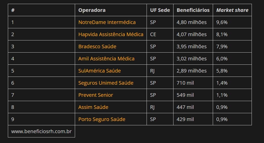Open the Assim Saúde link

click(93, 107)
